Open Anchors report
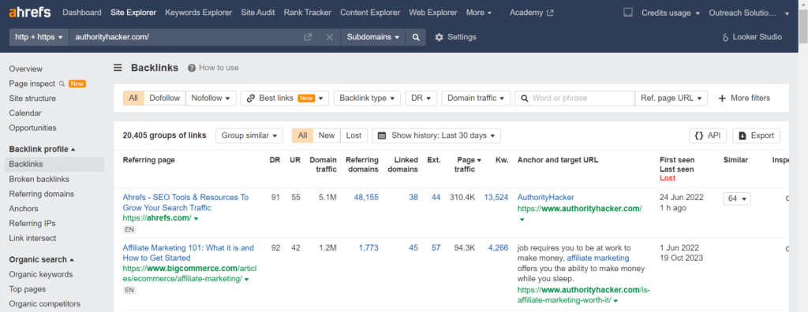Image resolution: width=808 pixels, height=312 pixels. click(x=23, y=209)
